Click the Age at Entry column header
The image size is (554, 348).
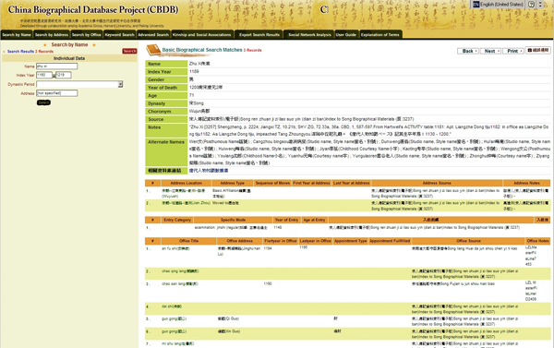click(314, 220)
